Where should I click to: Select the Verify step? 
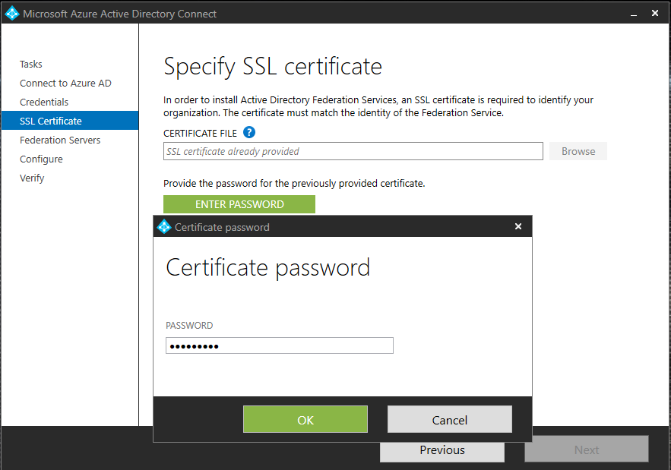tap(32, 178)
